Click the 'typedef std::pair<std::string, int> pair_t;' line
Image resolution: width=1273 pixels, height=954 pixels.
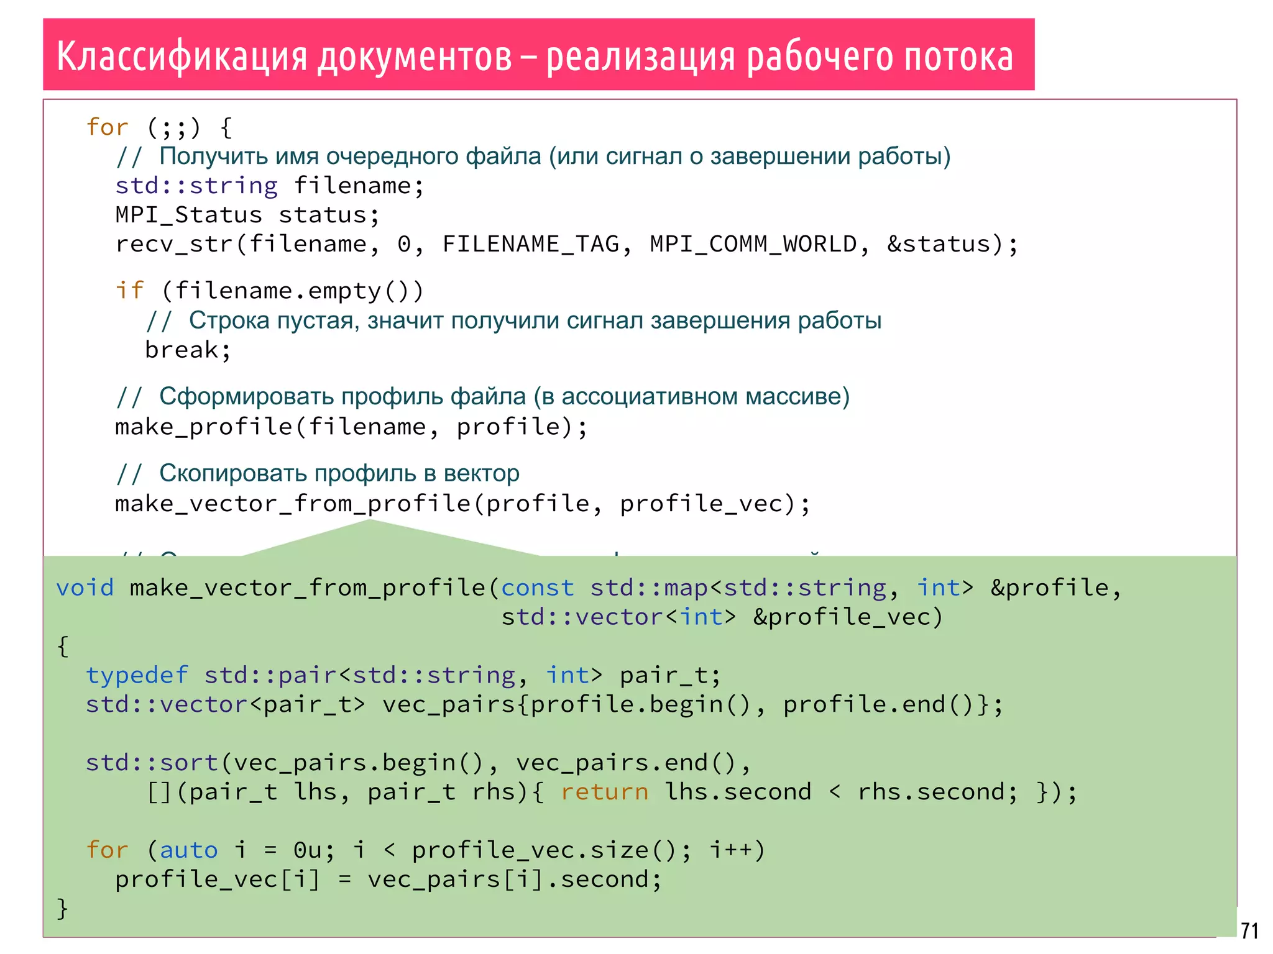click(x=403, y=675)
